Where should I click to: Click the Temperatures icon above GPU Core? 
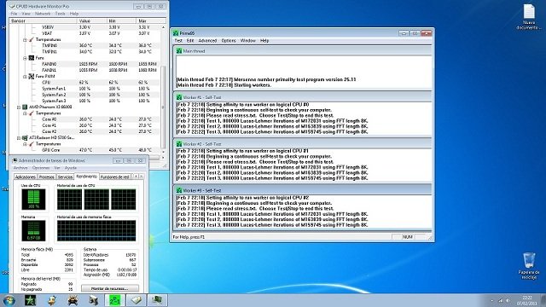32,144
